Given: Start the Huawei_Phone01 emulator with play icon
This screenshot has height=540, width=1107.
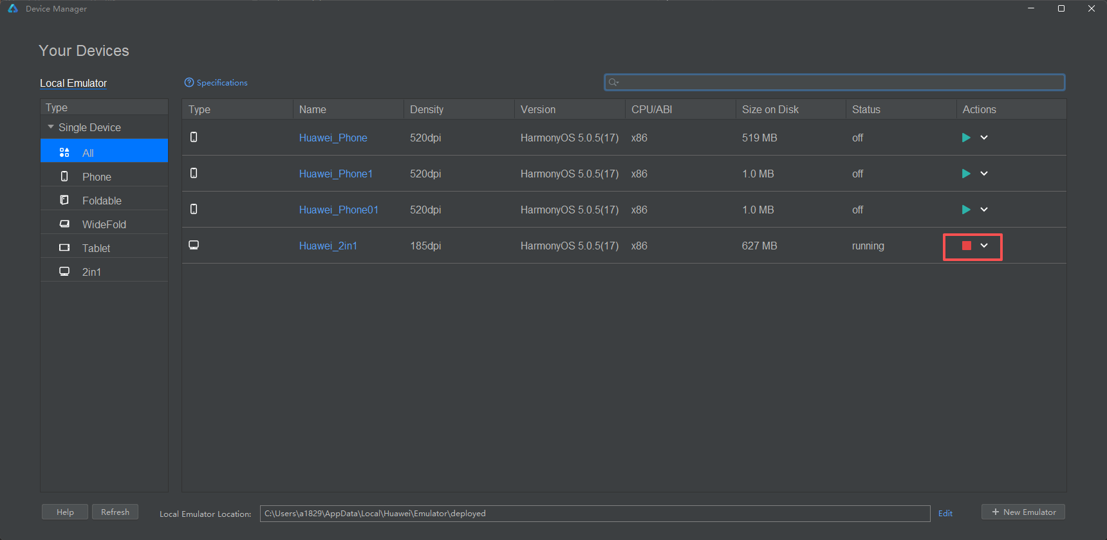Looking at the screenshot, I should [966, 210].
